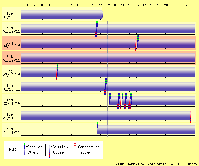Image resolution: width=199 pixels, height=166 pixels.
Task: Click the session start marker on Fri 02/12/16
Action: [58, 70]
